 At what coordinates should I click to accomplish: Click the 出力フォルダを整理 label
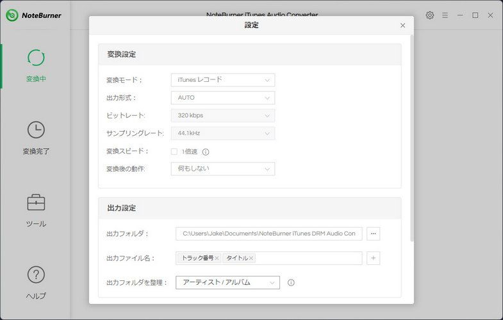pos(137,282)
